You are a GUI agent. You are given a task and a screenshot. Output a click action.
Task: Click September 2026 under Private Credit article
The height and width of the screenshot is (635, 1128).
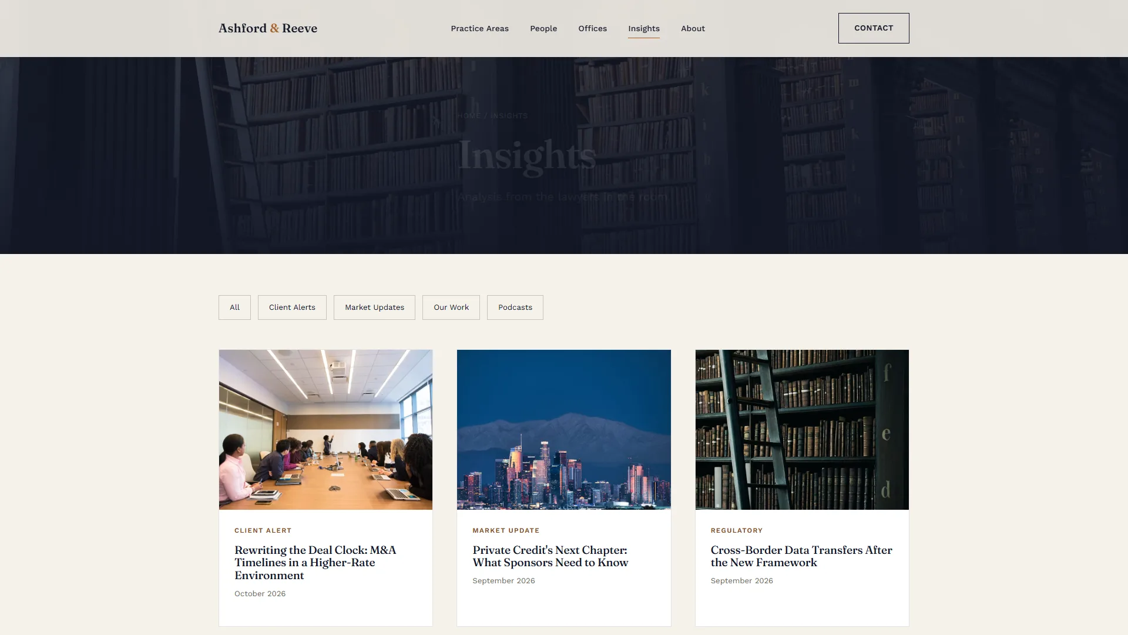[x=503, y=581]
